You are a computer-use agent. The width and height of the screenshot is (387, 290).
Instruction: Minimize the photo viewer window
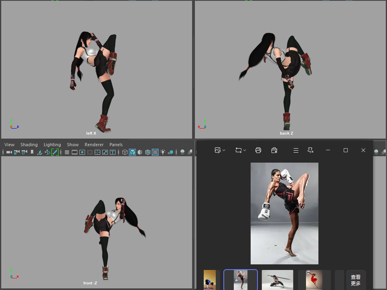click(328, 150)
